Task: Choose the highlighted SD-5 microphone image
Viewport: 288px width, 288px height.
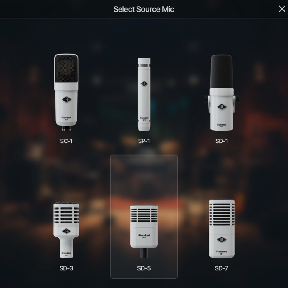Action: (x=144, y=232)
